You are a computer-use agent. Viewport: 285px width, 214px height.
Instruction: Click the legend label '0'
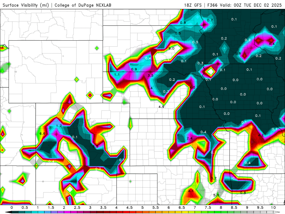pos(12,208)
